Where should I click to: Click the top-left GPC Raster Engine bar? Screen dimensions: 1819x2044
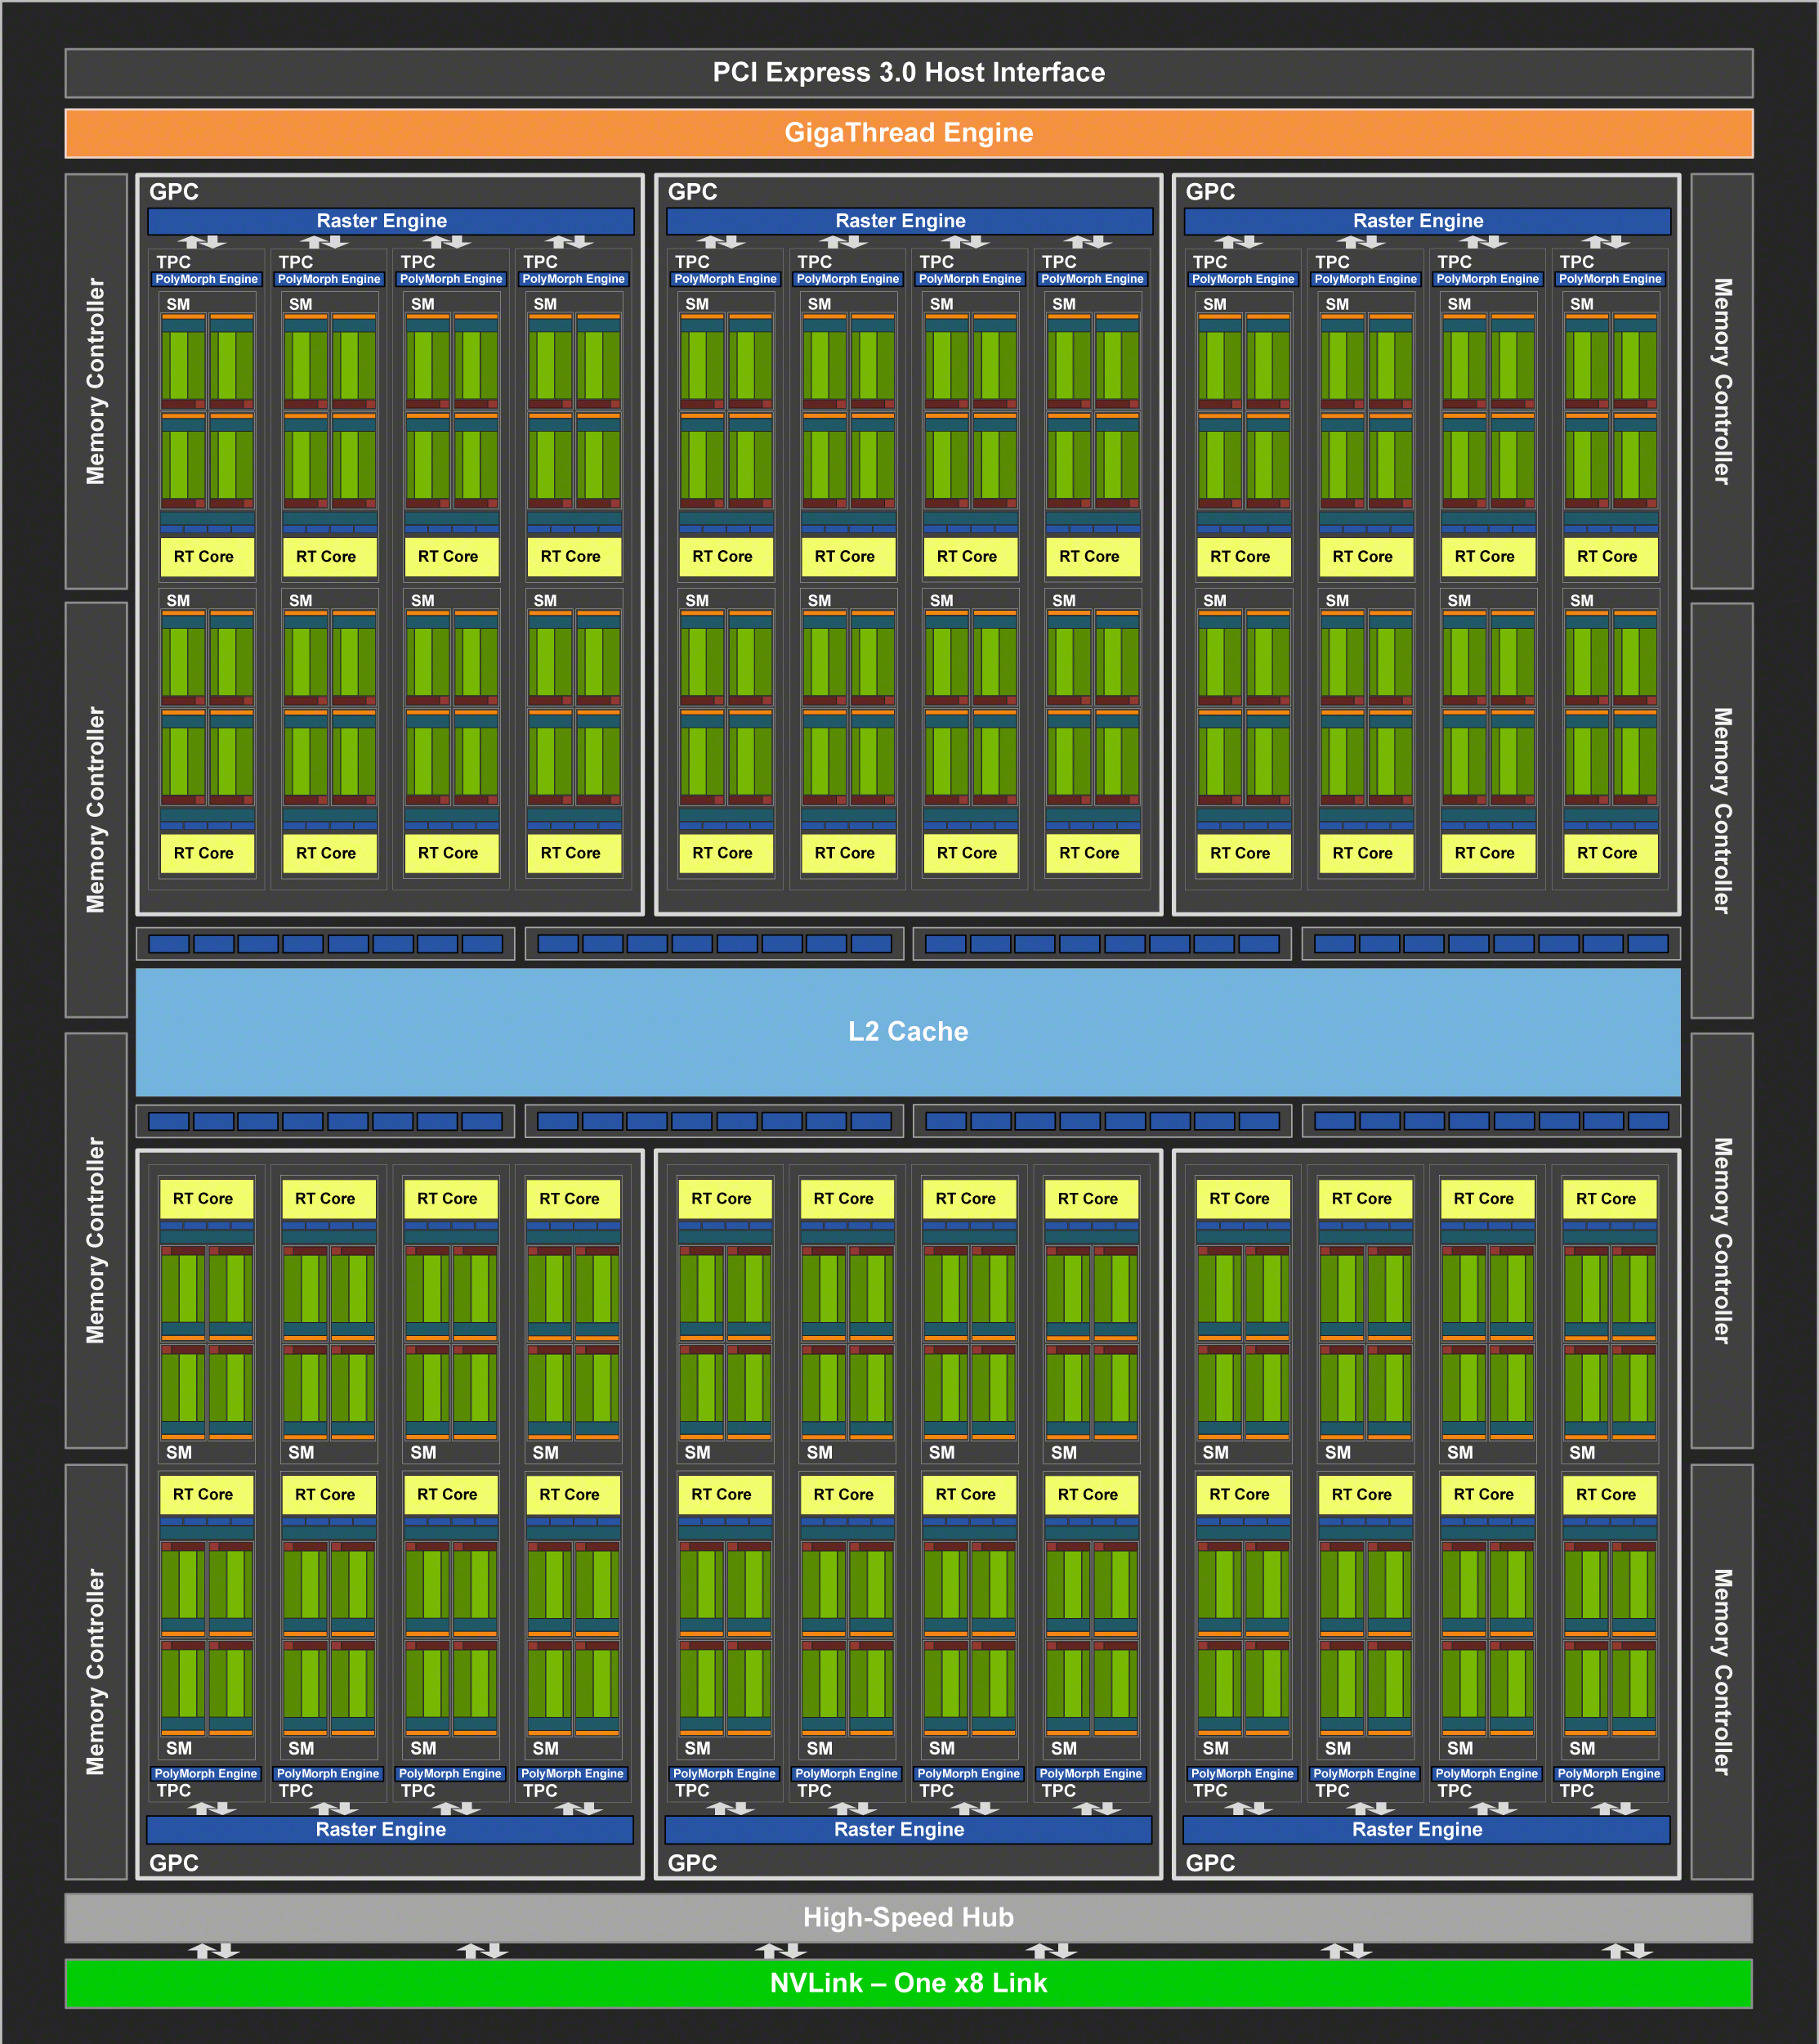click(x=390, y=221)
